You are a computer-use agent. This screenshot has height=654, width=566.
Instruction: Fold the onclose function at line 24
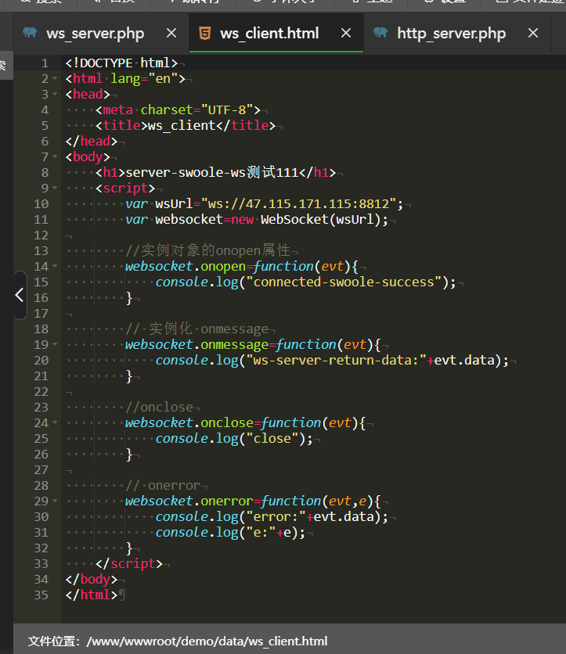point(55,422)
